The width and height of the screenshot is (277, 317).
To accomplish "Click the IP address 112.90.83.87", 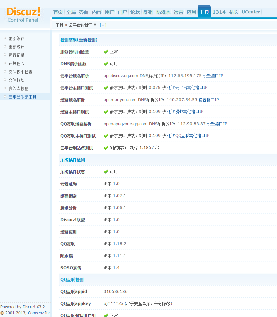I will 192,124.
